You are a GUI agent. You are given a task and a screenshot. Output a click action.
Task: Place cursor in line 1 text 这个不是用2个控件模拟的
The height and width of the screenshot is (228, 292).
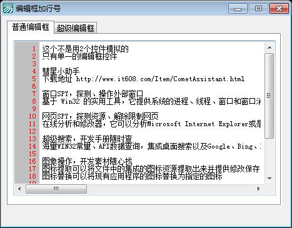click(85, 49)
